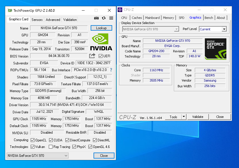Toggle the DirectCompute checkbox
Screen dimensions: 239x168
[x=67, y=140]
